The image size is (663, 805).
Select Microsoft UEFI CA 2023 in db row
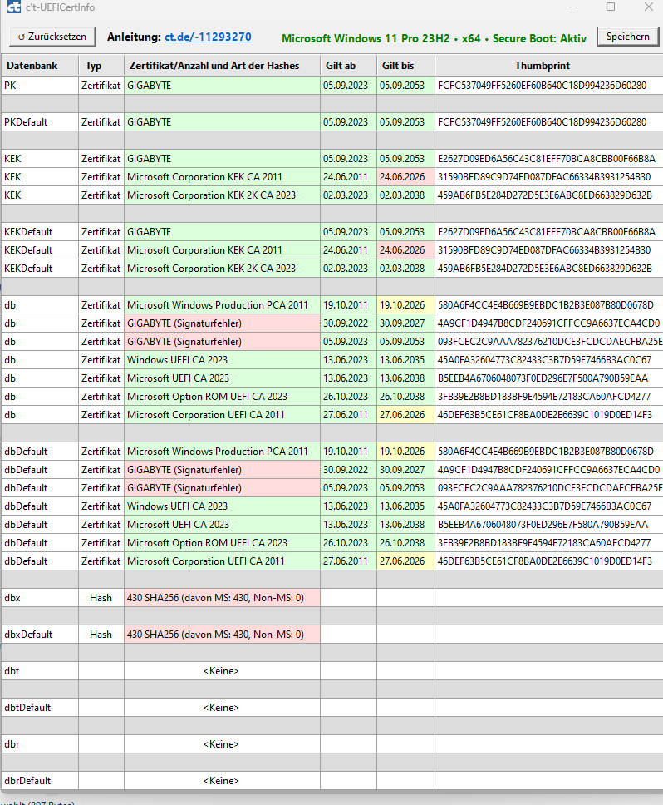point(222,378)
